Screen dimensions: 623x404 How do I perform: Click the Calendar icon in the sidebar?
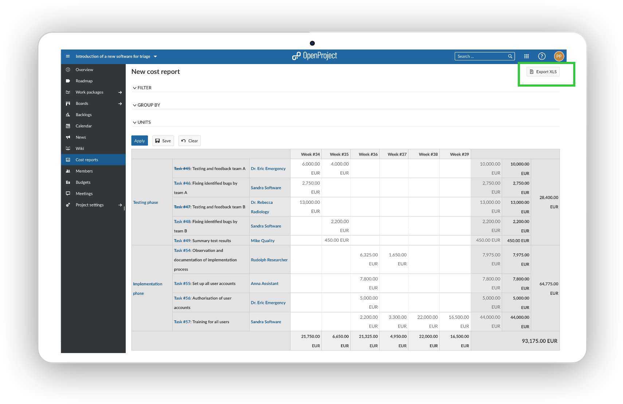coord(68,126)
